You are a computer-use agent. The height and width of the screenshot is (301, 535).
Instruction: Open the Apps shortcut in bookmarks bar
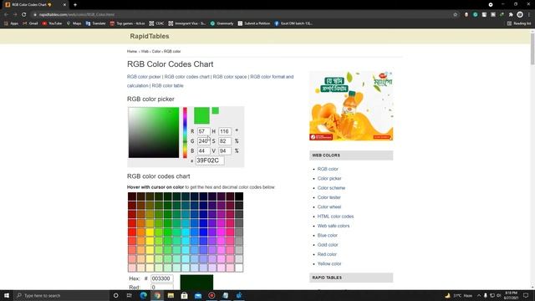[11, 23]
